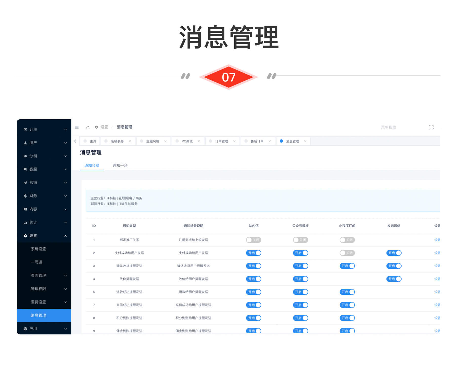Open the hamburger menu icon at top left

(x=77, y=127)
